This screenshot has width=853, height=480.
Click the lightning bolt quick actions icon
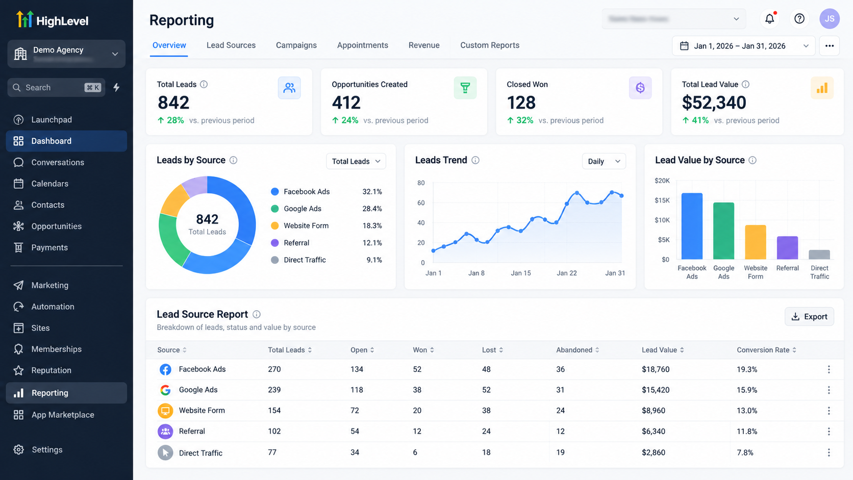click(116, 87)
